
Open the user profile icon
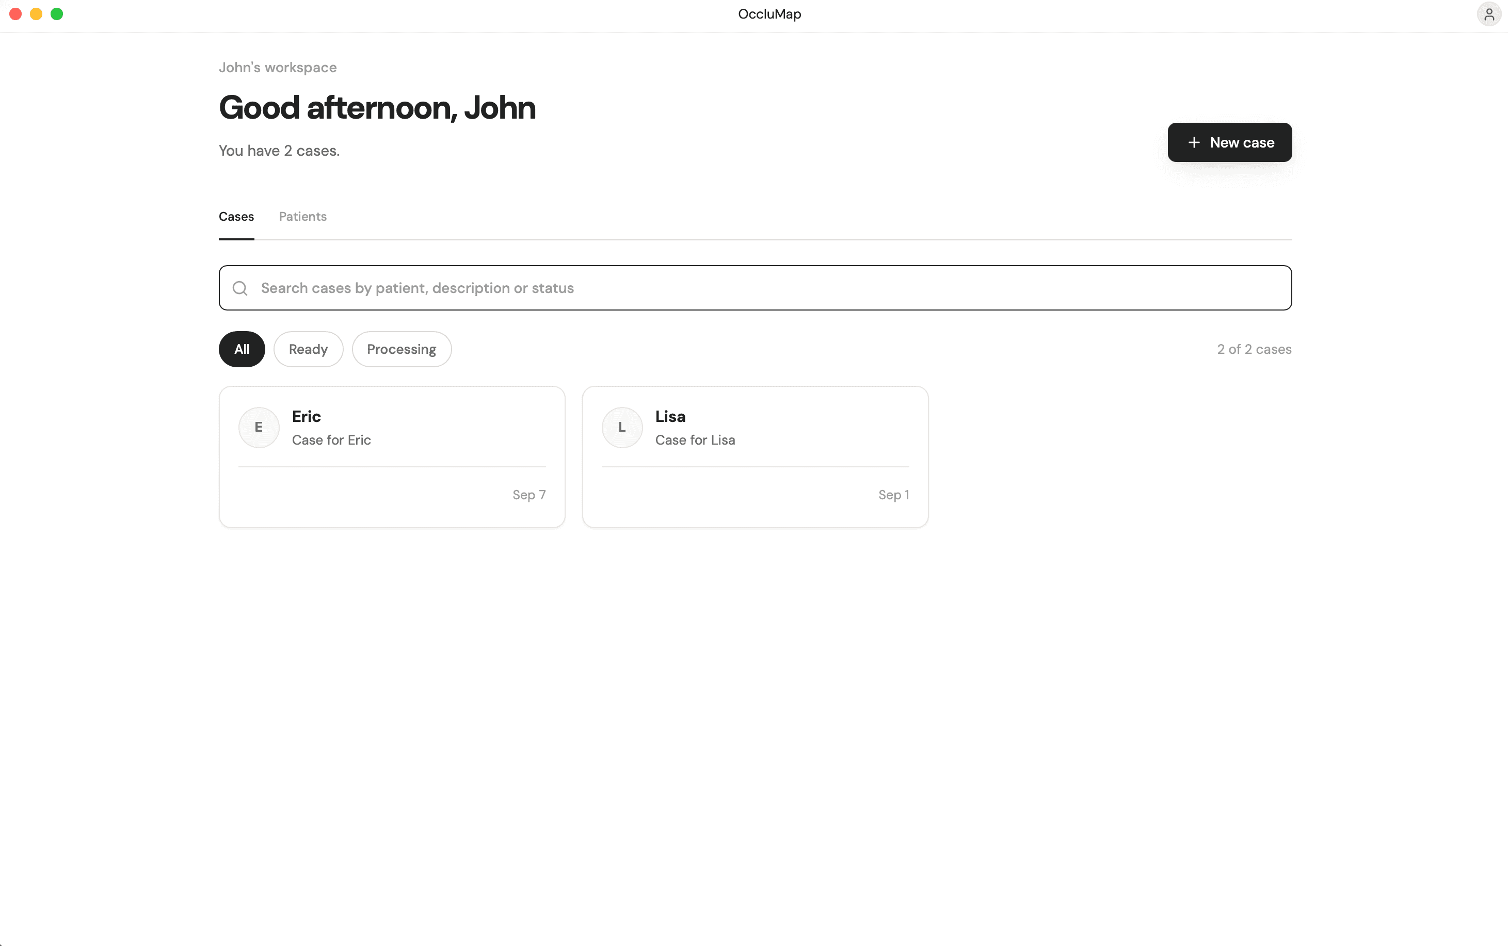point(1488,14)
